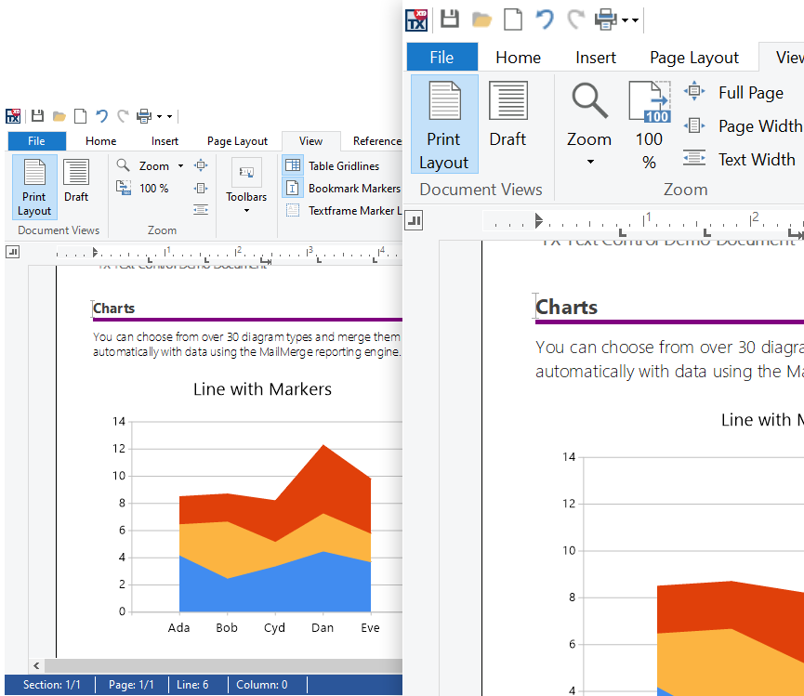Screen dimensions: 804x696
Task: Click the Charts heading in left document
Action: click(114, 309)
